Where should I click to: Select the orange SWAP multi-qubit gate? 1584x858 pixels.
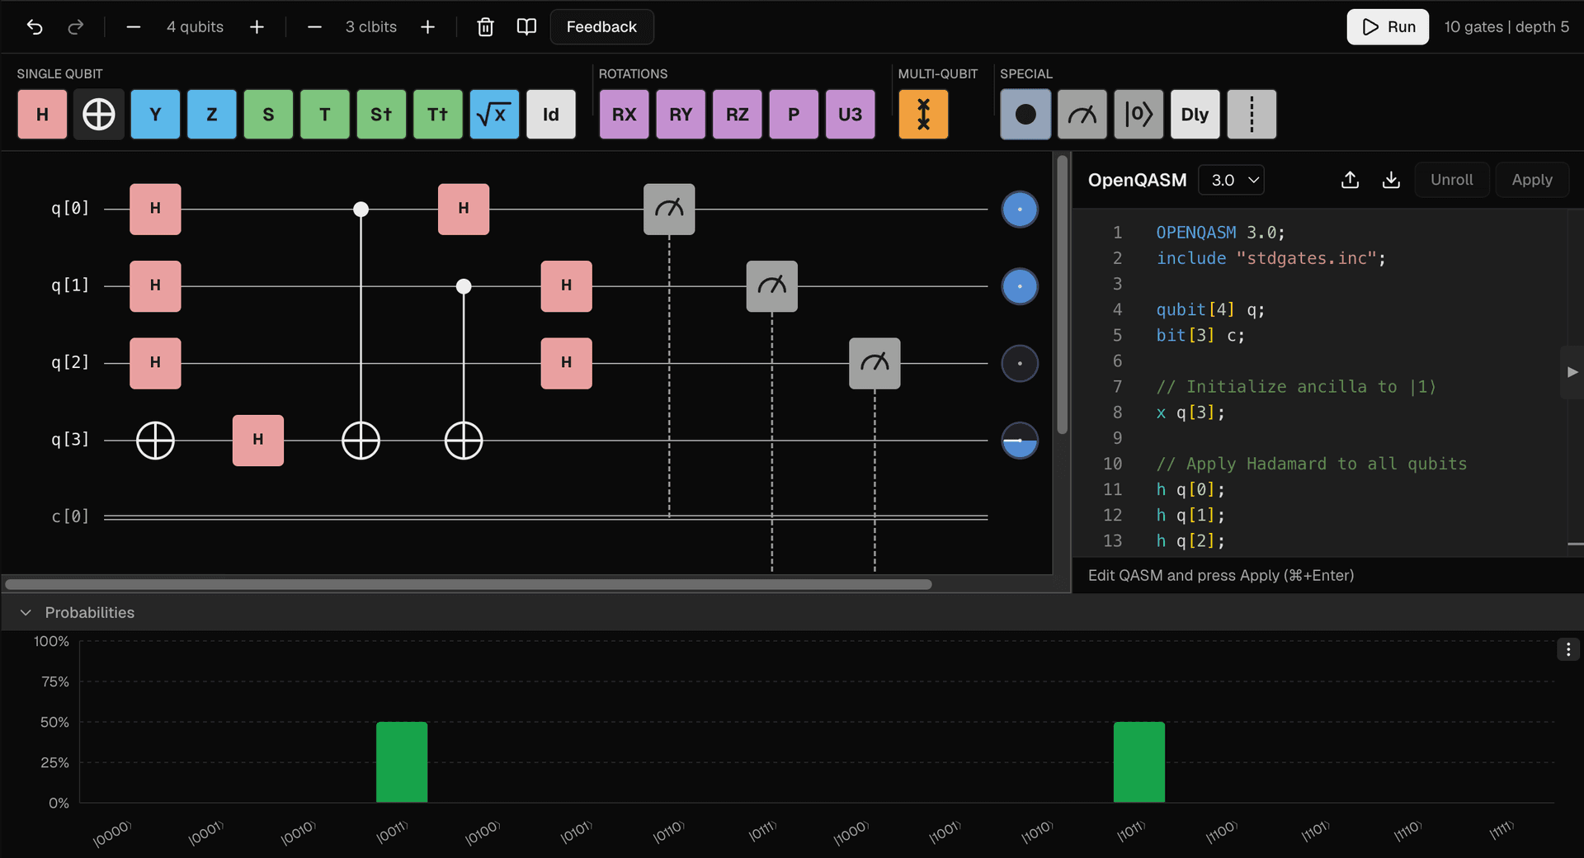click(x=923, y=115)
